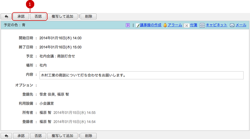The height and width of the screenshot is (139, 250).
Task: Open the キャビネット link
Action: tap(216, 25)
